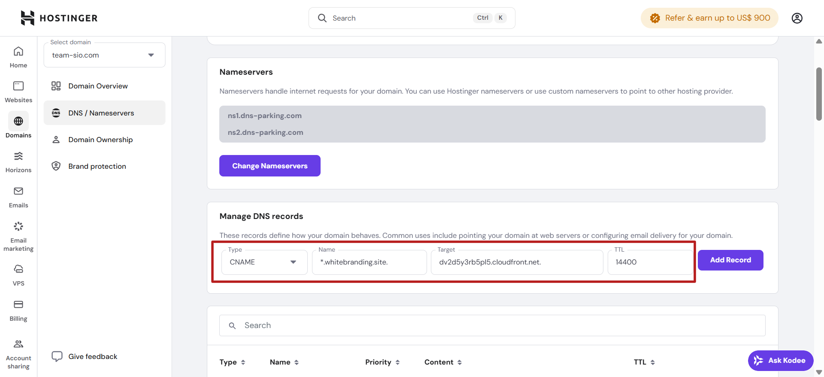Open Domain Ownership menu item

tap(104, 140)
